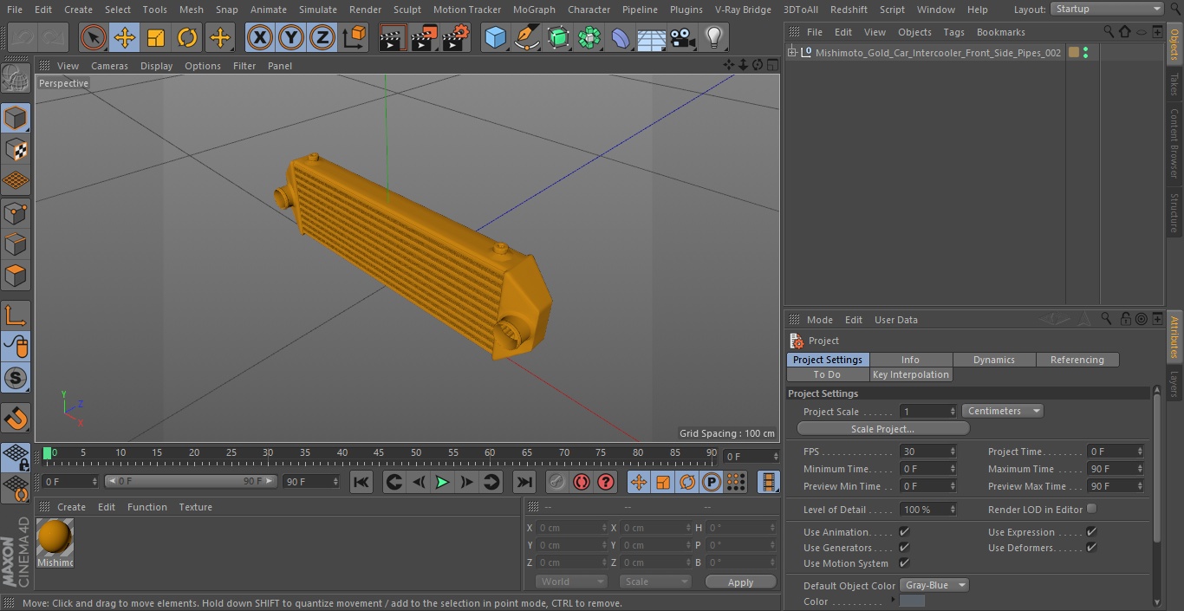Switch to Key Interpolation tab
The width and height of the screenshot is (1184, 611).
pyautogui.click(x=910, y=374)
